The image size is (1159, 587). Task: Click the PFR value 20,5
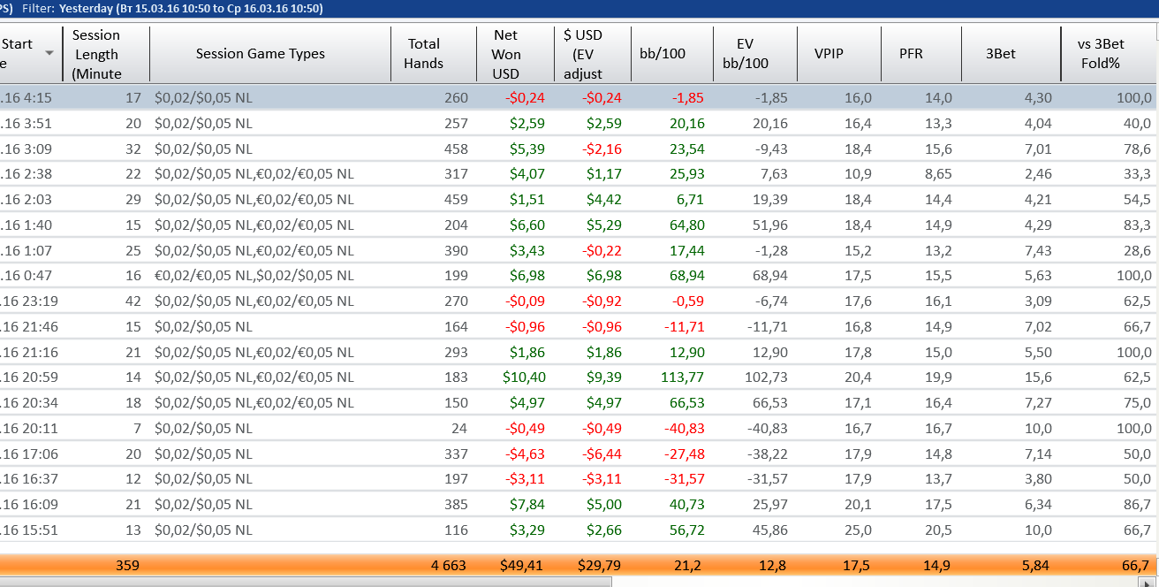pos(937,530)
